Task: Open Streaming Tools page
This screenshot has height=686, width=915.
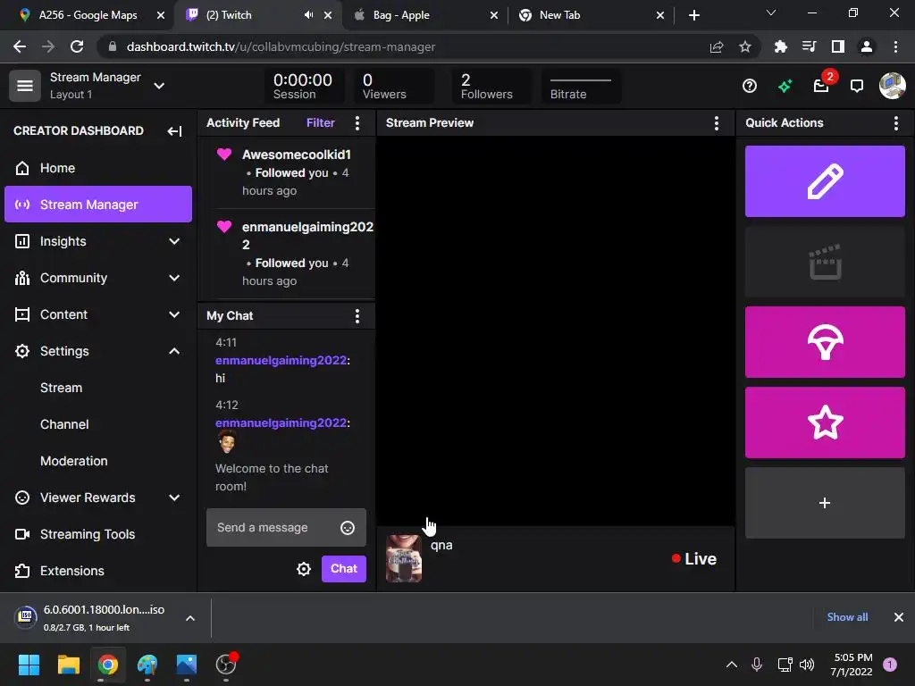Action: pos(98,534)
